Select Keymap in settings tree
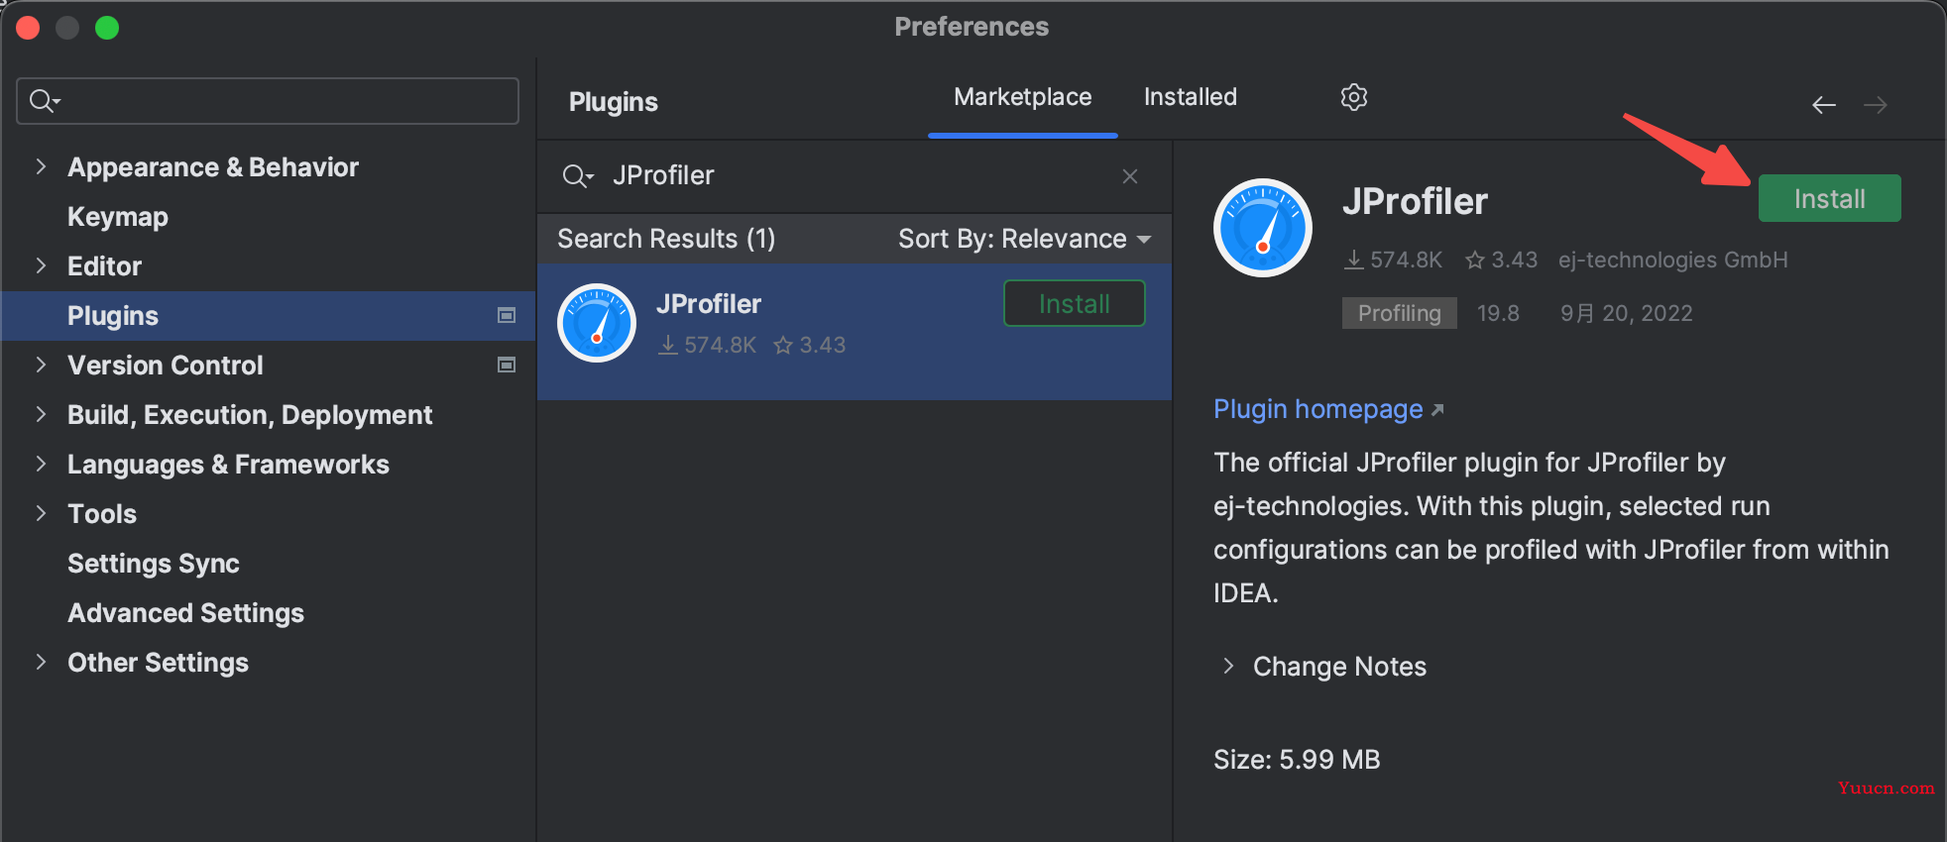 click(117, 216)
